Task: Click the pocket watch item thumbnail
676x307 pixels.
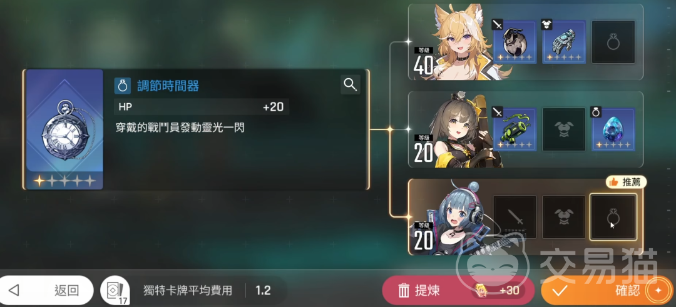Action: (64, 129)
